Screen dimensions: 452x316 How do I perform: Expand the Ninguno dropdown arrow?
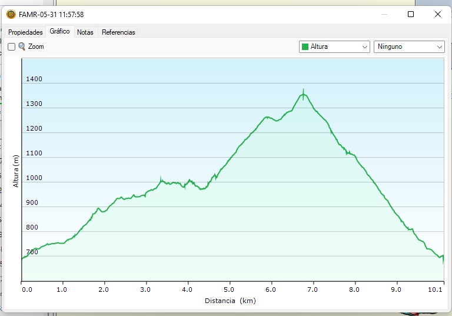coord(440,46)
